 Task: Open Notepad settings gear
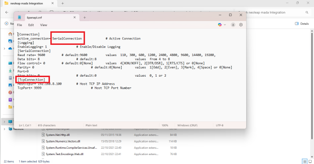point(241,25)
